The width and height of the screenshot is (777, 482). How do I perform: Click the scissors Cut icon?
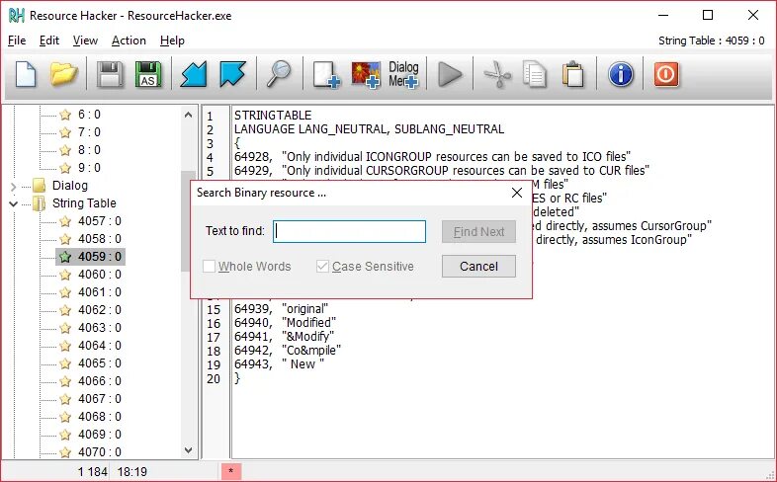pyautogui.click(x=497, y=75)
